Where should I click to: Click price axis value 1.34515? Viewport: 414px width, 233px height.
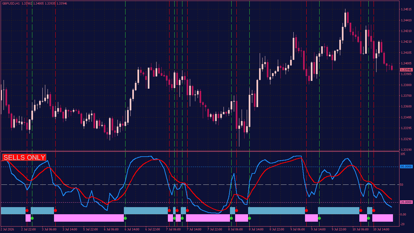point(406,9)
